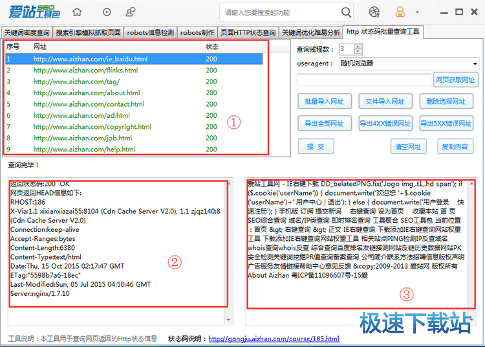This screenshot has height=347, width=485.
Task: Click the ETag:"5598b7a6-18ec" line
Action: (45, 275)
